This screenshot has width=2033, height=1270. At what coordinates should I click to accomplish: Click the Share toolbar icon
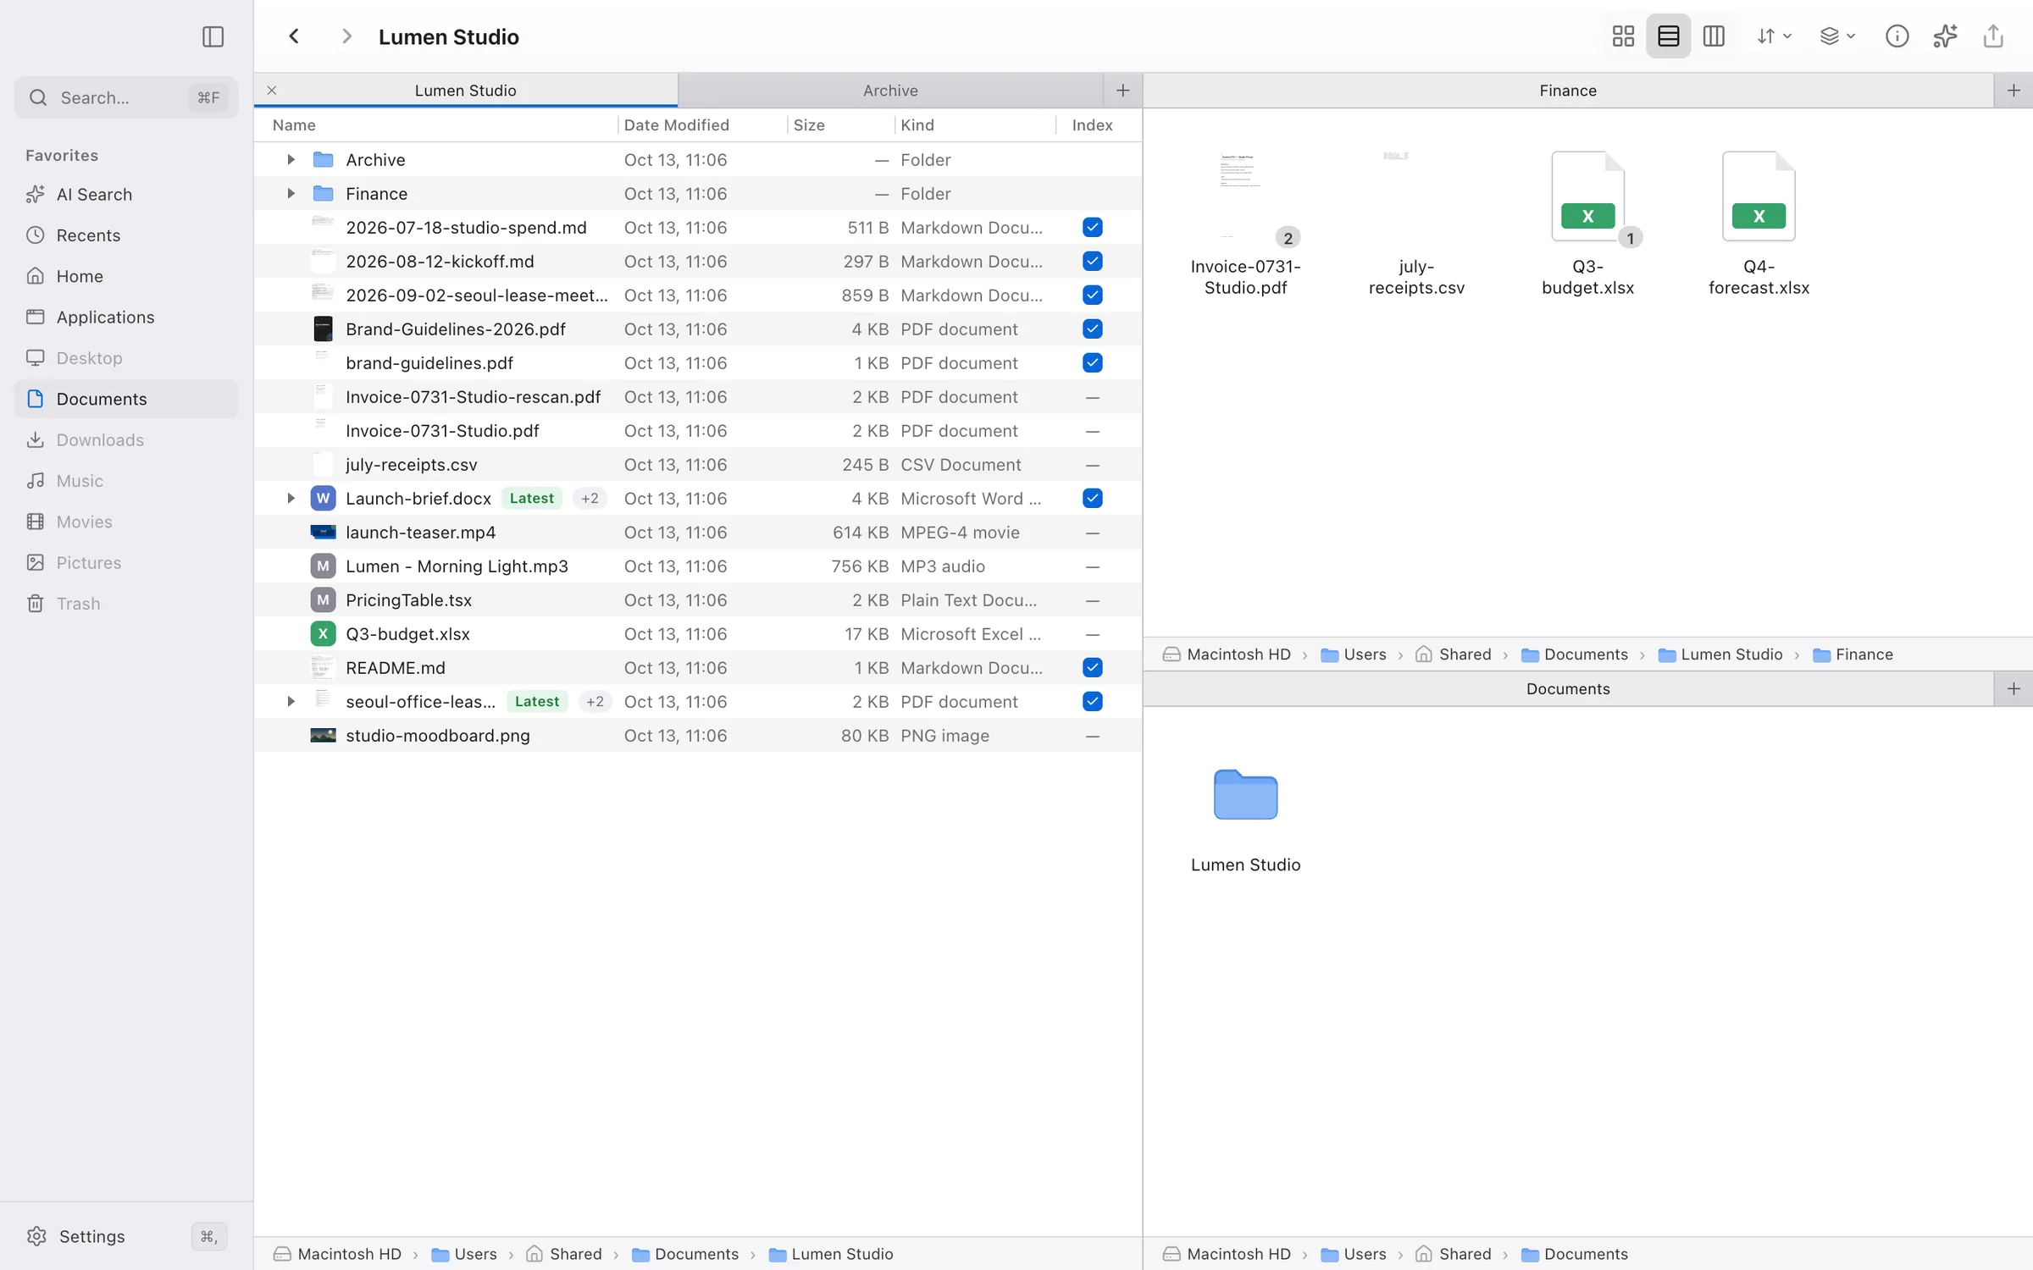coord(1993,36)
